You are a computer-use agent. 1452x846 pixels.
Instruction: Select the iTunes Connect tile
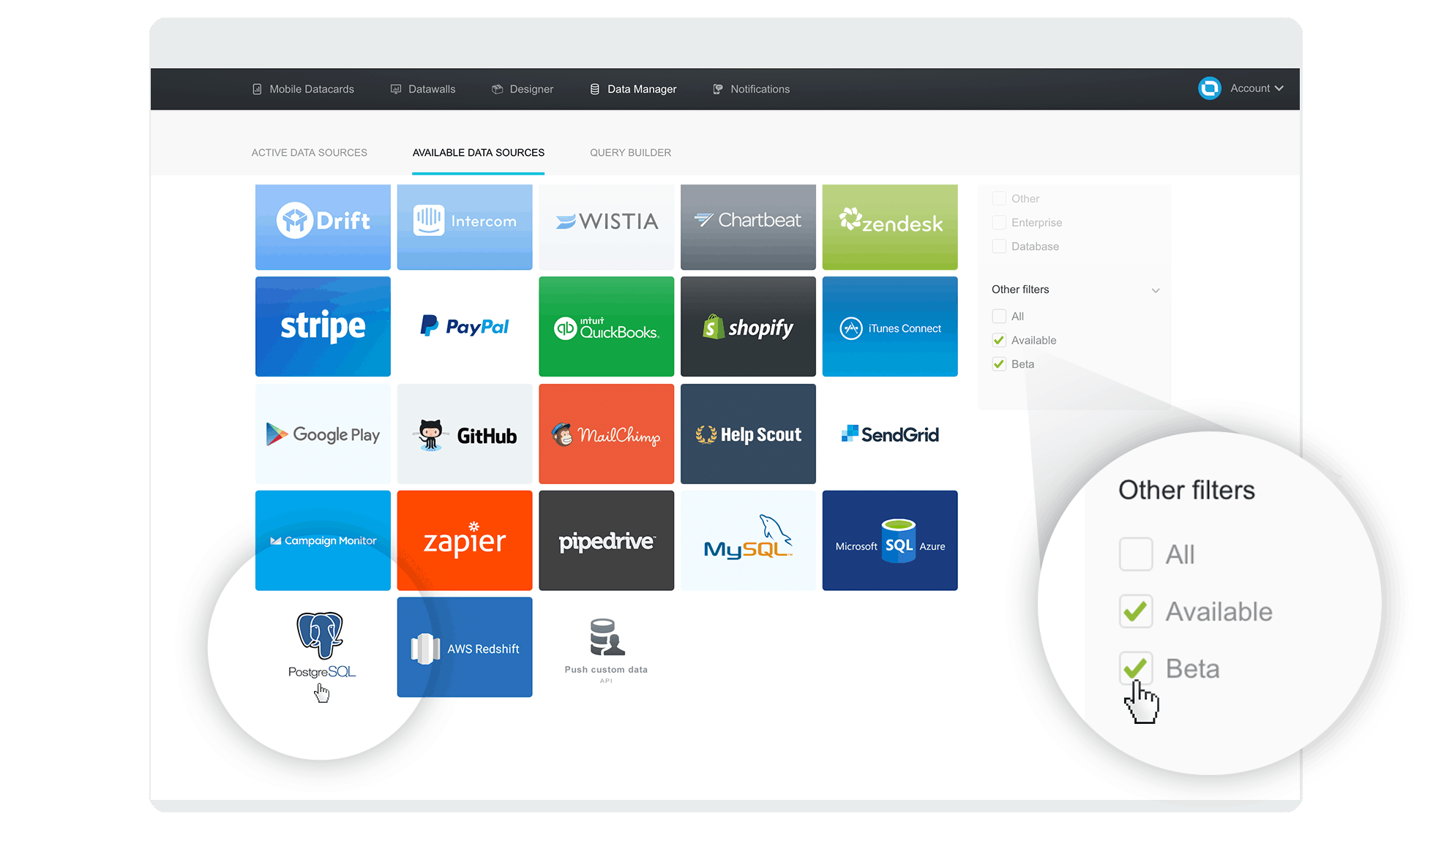point(890,326)
